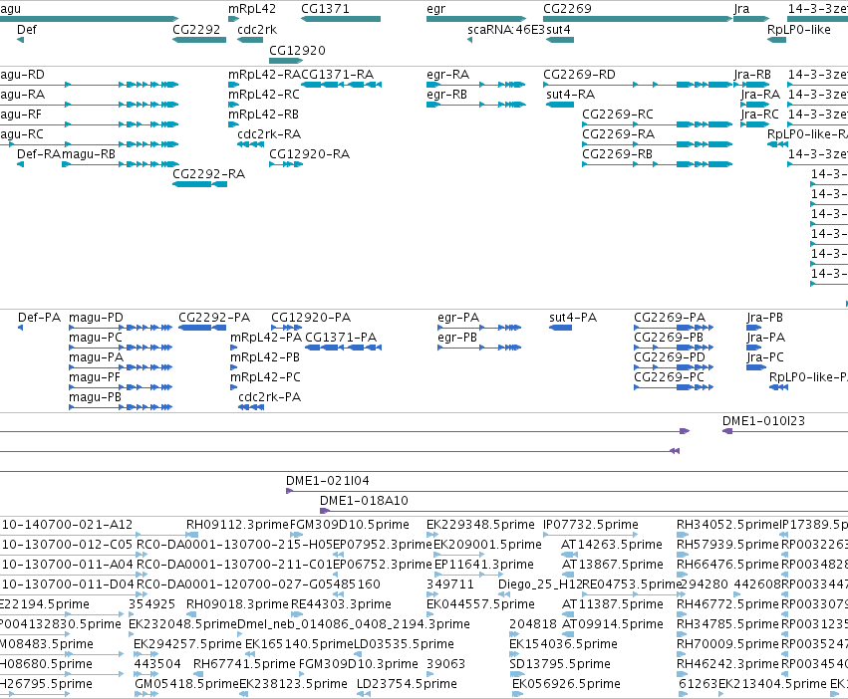The height and width of the screenshot is (699, 848).
Task: Select cdc2rk-RA transcript label
Action: point(269,134)
